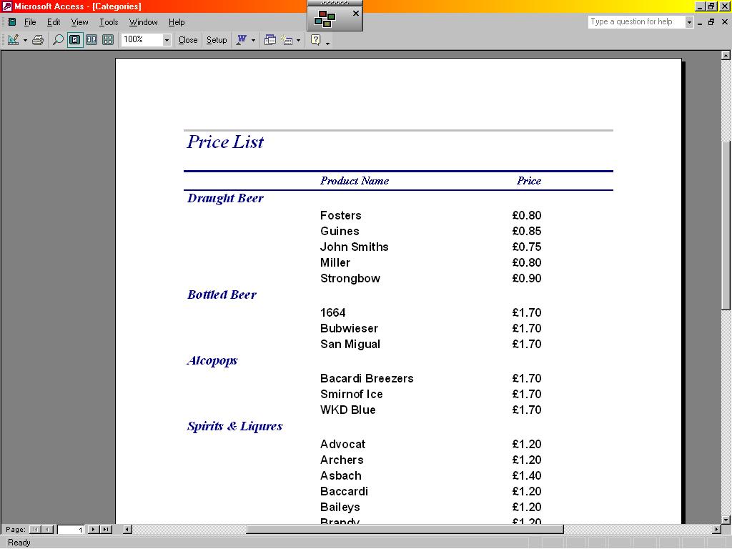Viewport: 732px width, 549px height.
Task: Click the £0.85 Guines price
Action: [527, 231]
